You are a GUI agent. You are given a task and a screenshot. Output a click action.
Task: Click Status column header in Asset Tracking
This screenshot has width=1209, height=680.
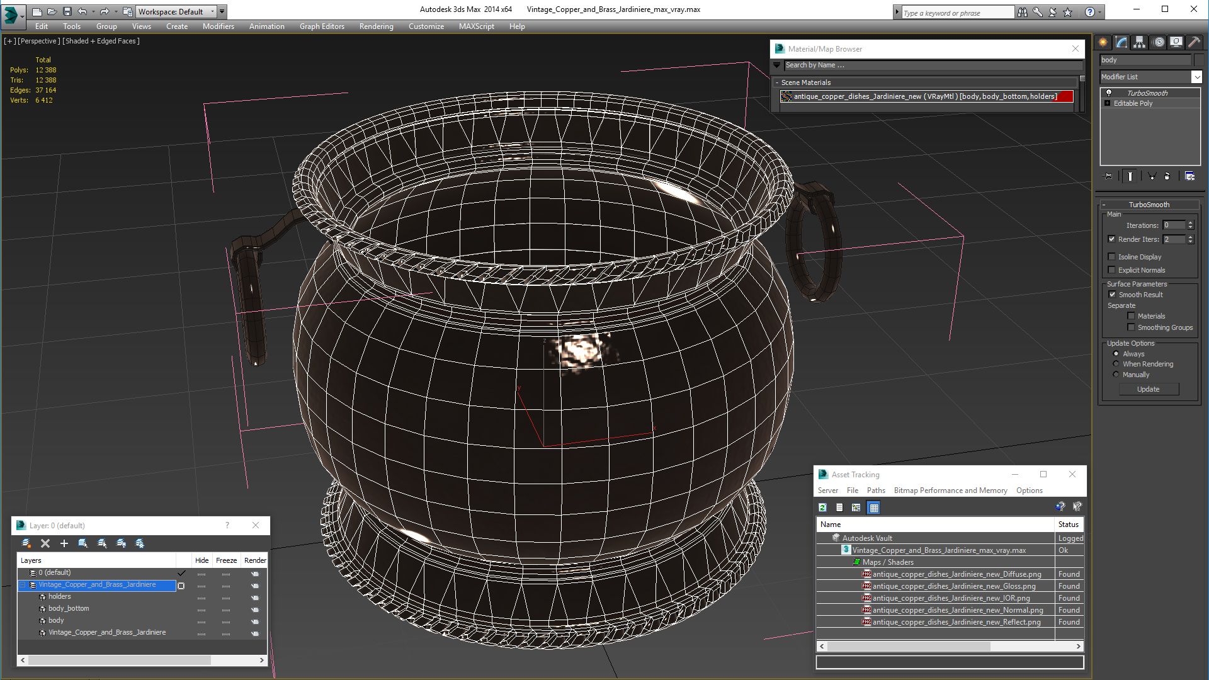(x=1069, y=524)
